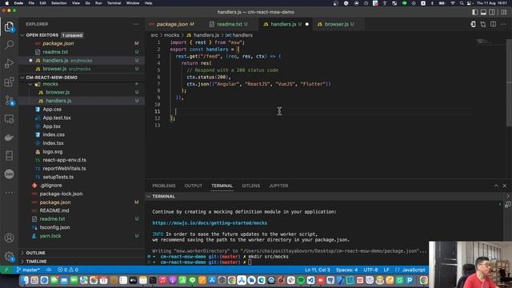Screen dimensions: 512x288
Task: Toggle the secondary side bar layout icon
Action: click(492, 12)
